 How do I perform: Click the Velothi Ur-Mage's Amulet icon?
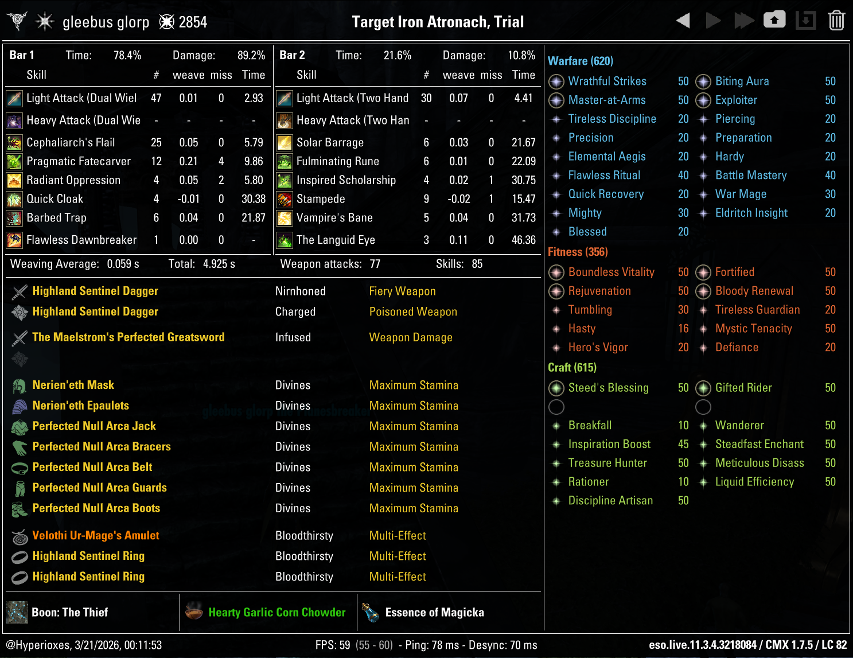coord(19,535)
